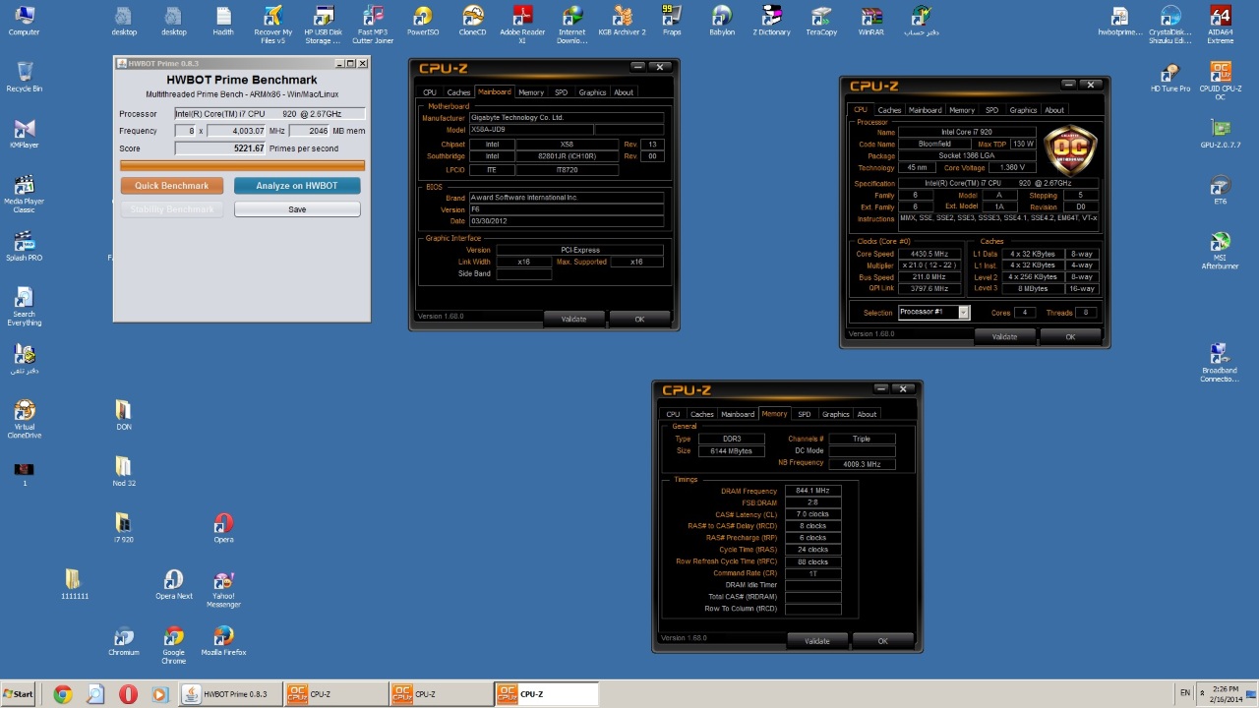This screenshot has height=708, width=1259.
Task: Open the Fast MP3 Cutter Joiner icon
Action: [373, 25]
